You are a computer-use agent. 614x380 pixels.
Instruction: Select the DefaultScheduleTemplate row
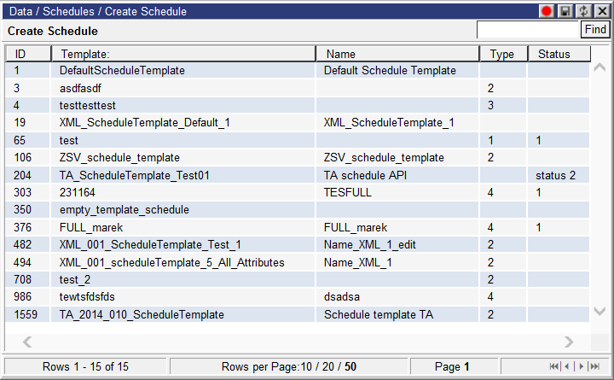[x=122, y=71]
